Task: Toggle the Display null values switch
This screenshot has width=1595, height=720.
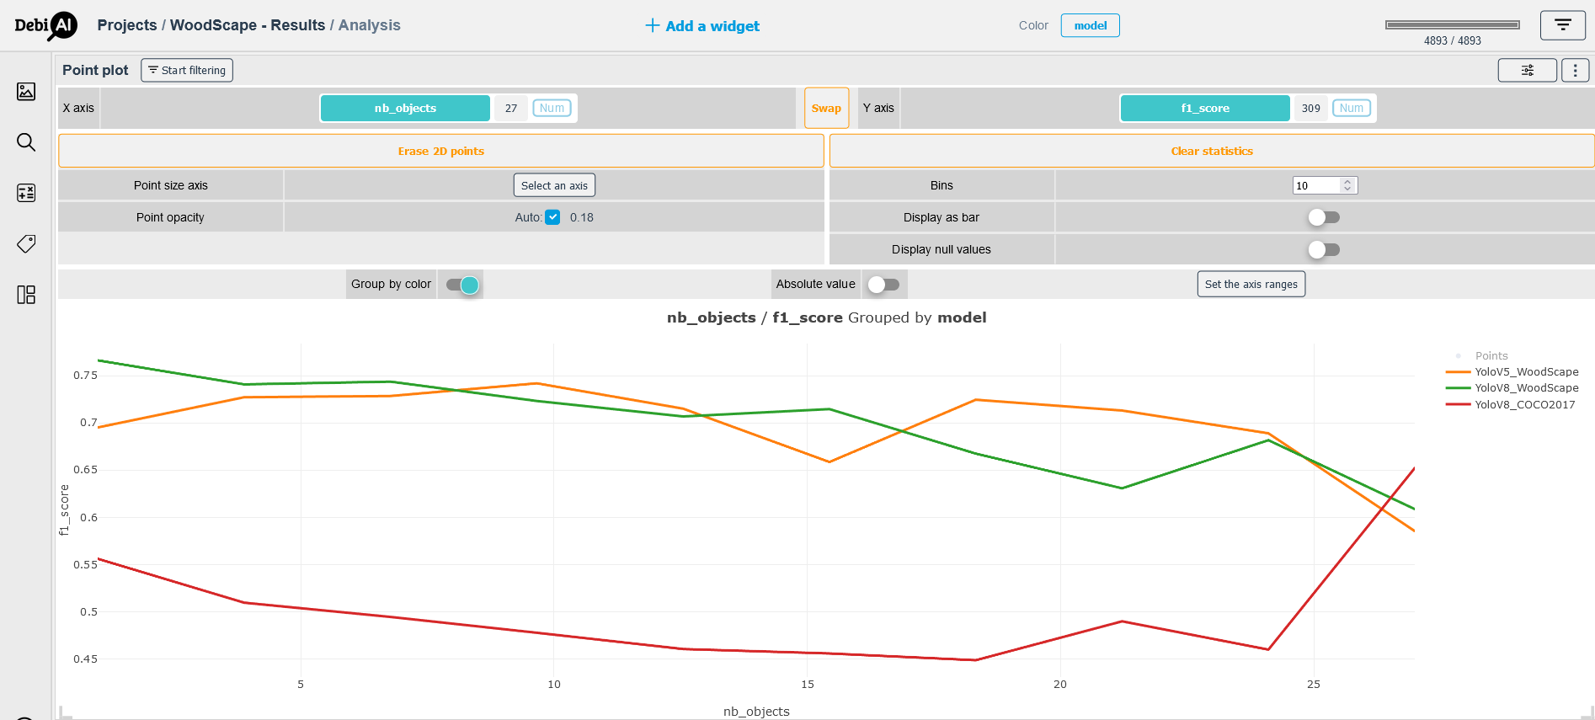Action: tap(1324, 249)
